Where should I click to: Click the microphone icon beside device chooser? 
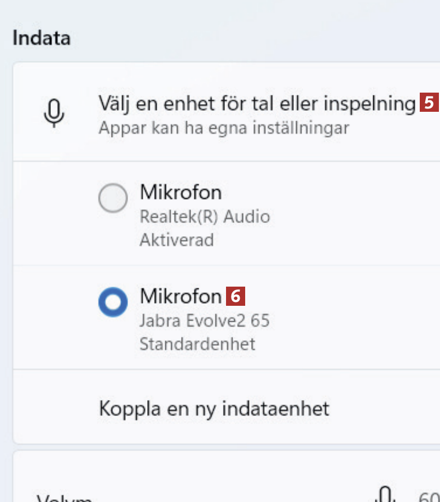pyautogui.click(x=54, y=112)
